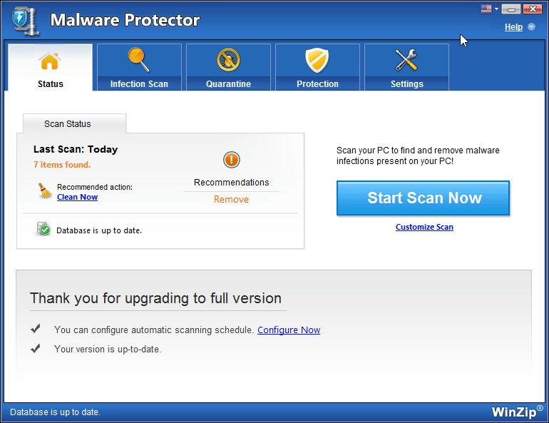Open the Settings wrench icon
The height and width of the screenshot is (423, 549).
[406, 61]
